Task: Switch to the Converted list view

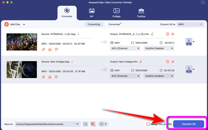Action: click(x=114, y=24)
